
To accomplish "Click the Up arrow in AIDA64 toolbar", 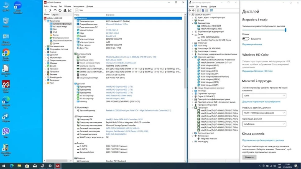I will [55, 10].
